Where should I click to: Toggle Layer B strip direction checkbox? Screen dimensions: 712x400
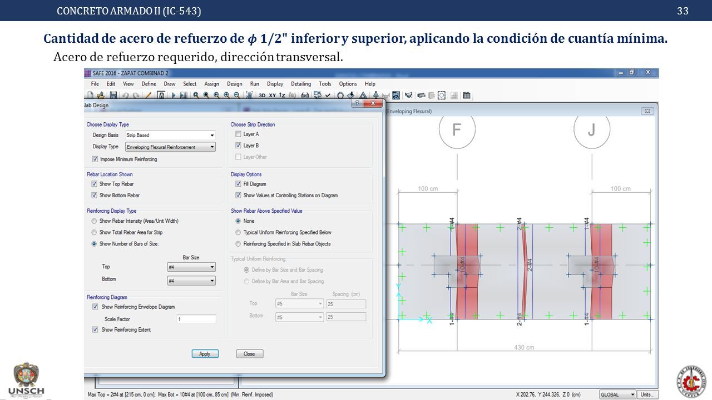pos(238,146)
